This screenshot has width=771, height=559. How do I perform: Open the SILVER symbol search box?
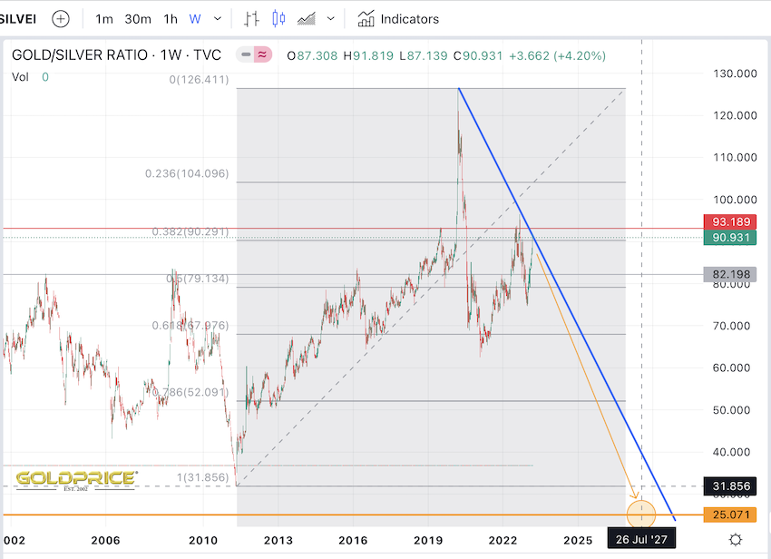point(18,18)
